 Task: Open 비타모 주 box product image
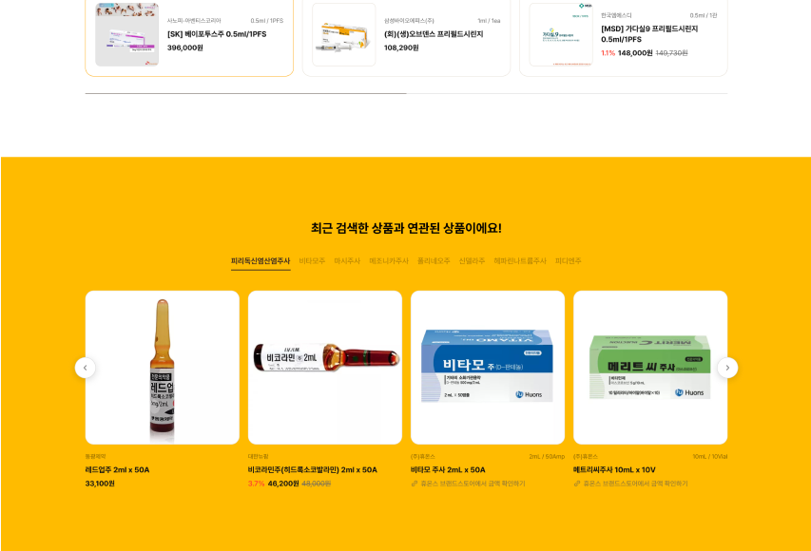tap(488, 368)
